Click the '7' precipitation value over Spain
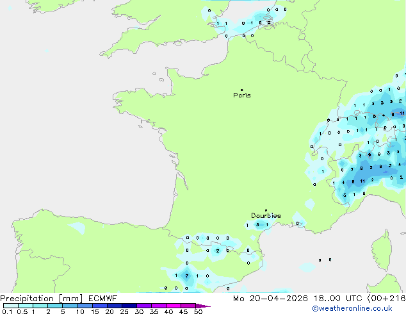 (187, 276)
